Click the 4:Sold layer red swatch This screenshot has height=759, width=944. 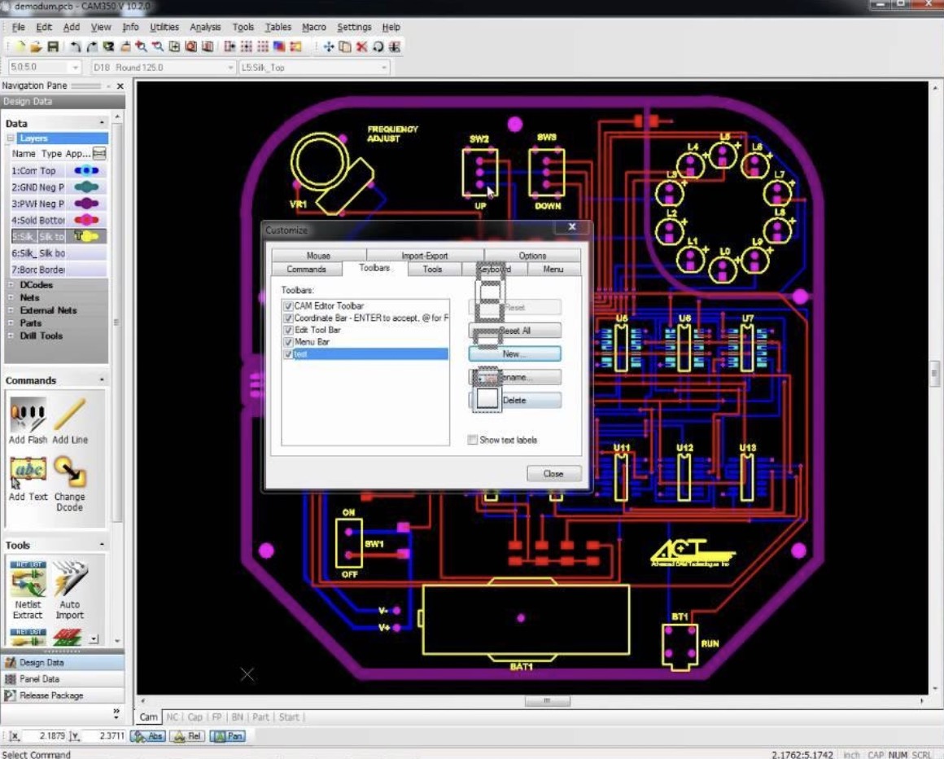[86, 220]
